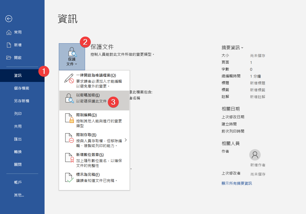
Task: Click the 新增數位簽章 ribbon icon
Action: (69, 158)
